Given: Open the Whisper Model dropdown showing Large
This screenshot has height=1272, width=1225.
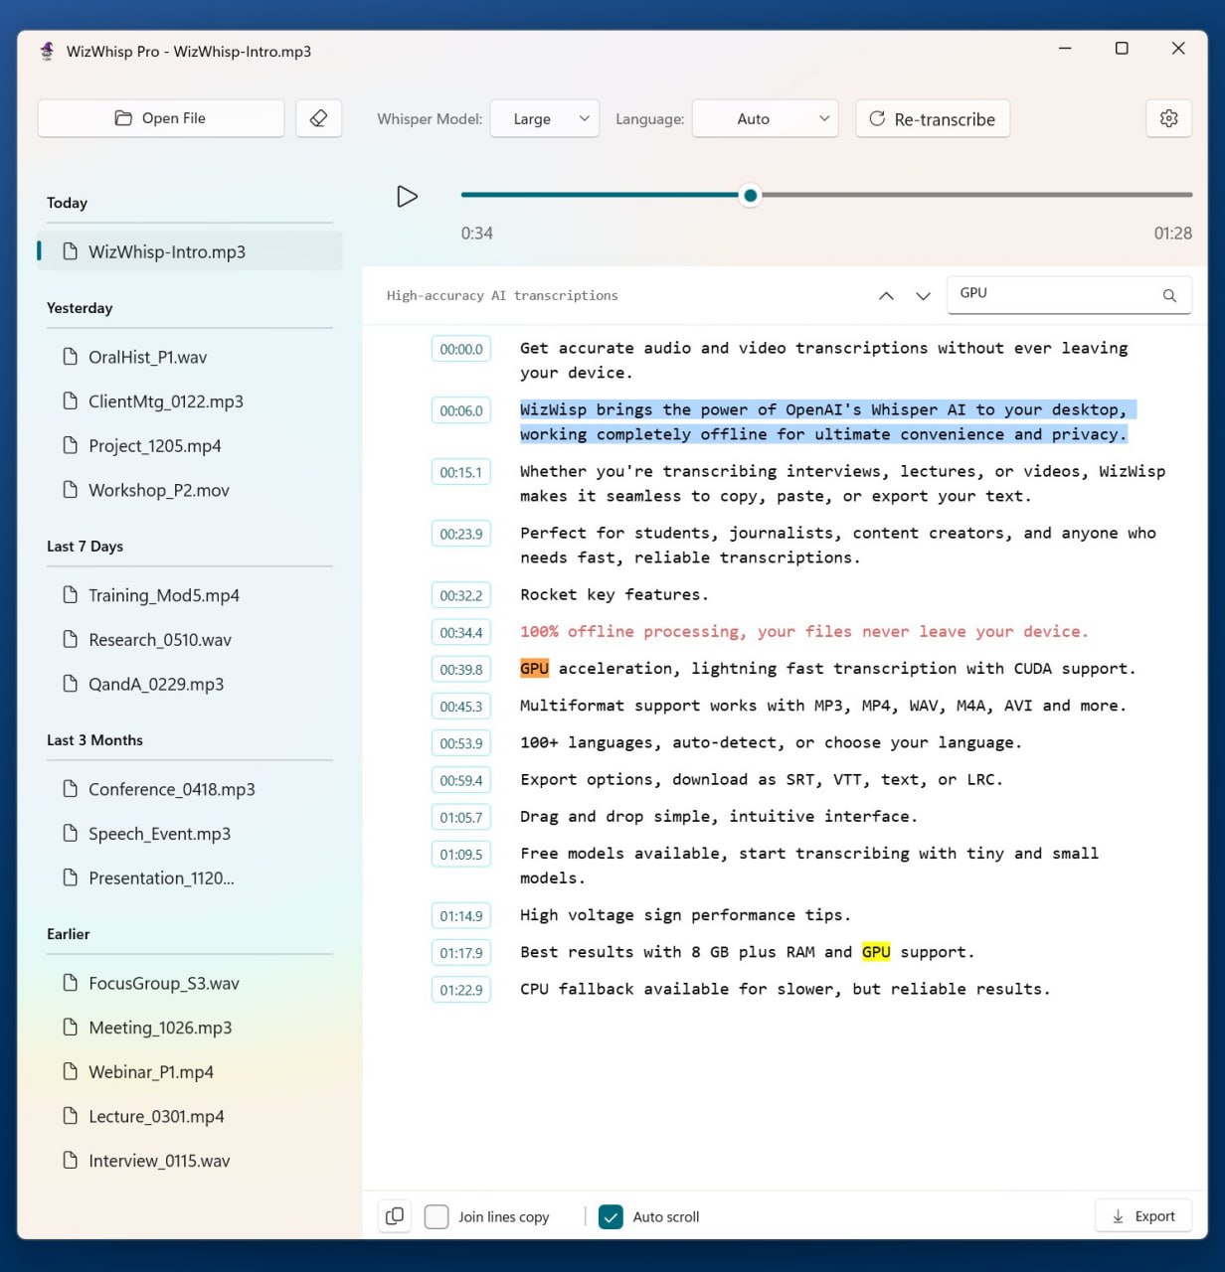Looking at the screenshot, I should [x=544, y=118].
